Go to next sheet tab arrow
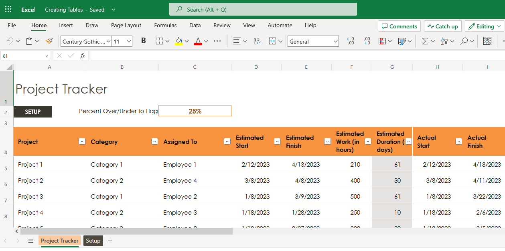Screen dimensions: 505x251 [x=18, y=241]
